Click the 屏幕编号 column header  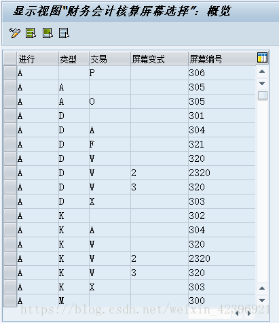click(x=222, y=58)
